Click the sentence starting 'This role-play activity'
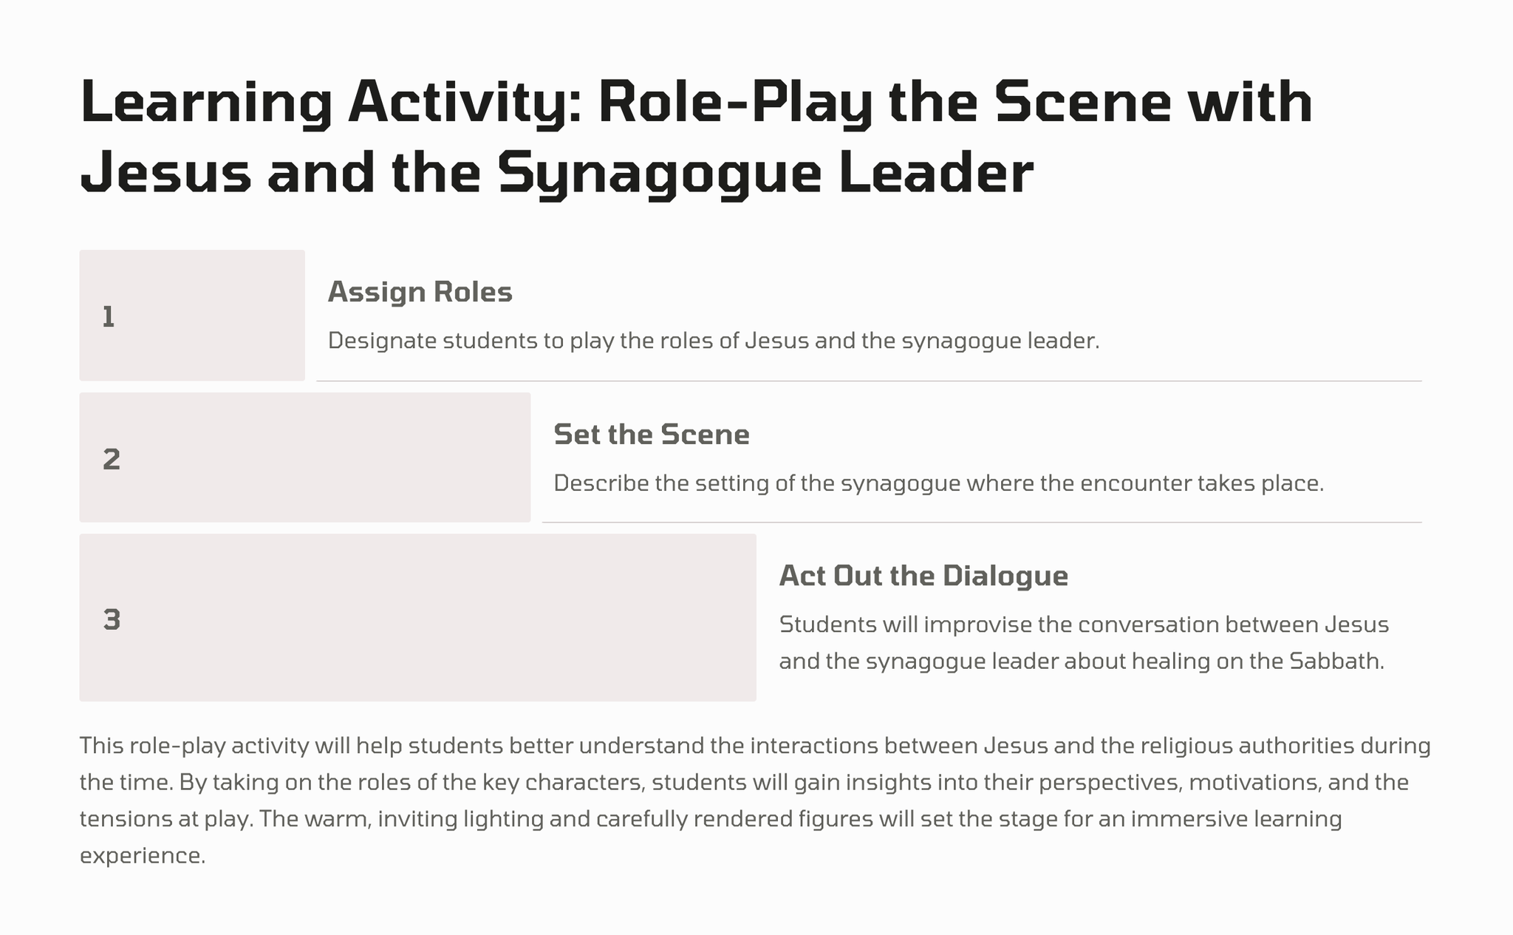 point(754,745)
